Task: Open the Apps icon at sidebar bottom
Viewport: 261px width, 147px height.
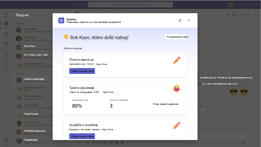Action: pyautogui.click(x=6, y=141)
